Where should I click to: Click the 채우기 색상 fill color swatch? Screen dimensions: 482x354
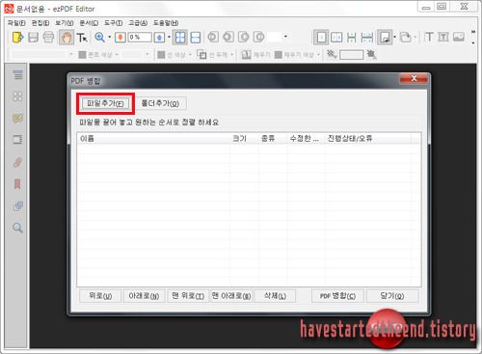click(279, 55)
